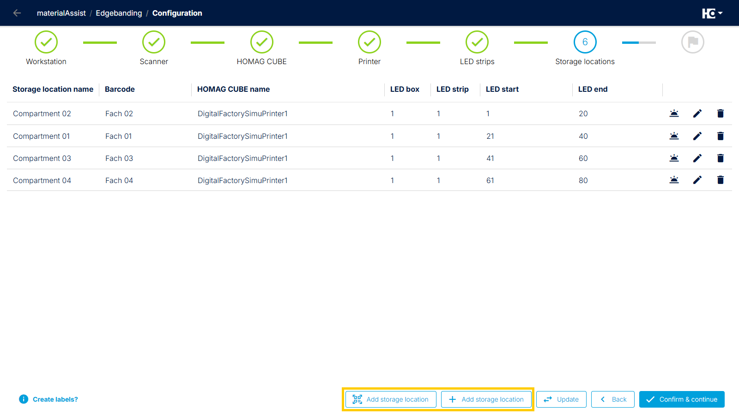
Task: Click the Configuration breadcrumb title
Action: [177, 13]
